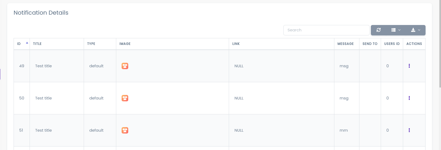Open the export data download dropdown

pos(415,30)
